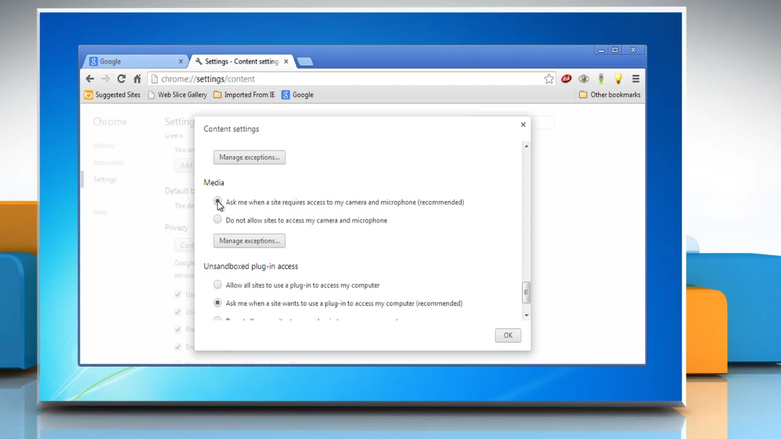Image resolution: width=781 pixels, height=439 pixels.
Task: Click the Content settings dialog title
Action: pos(231,129)
